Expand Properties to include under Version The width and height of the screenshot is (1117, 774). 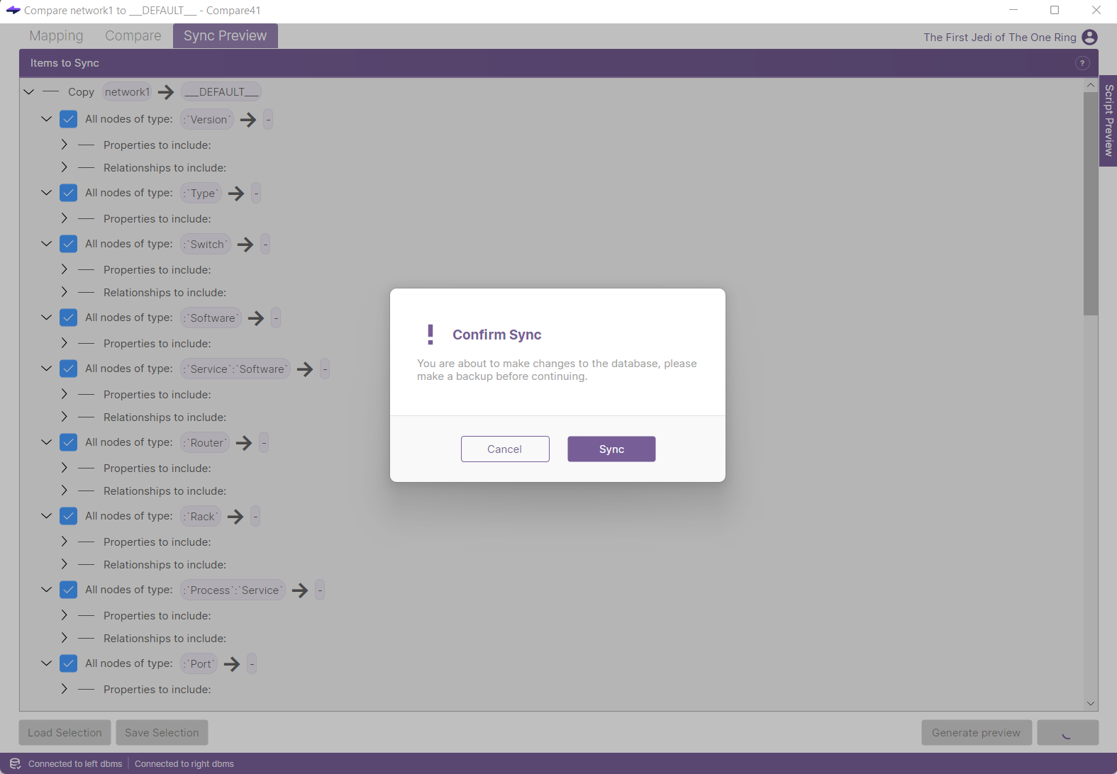pos(65,145)
